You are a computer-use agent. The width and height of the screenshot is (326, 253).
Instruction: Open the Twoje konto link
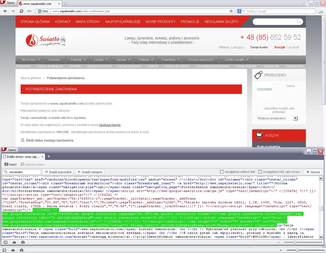[259, 47]
